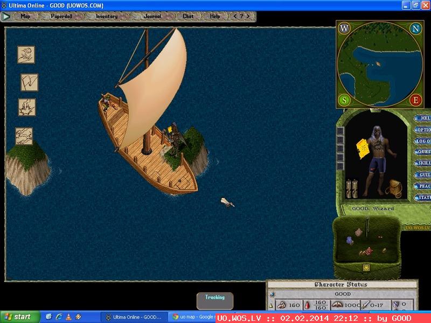This screenshot has height=323, width=431.
Task: Pick the dark staff item in backpack
Action: point(367,226)
